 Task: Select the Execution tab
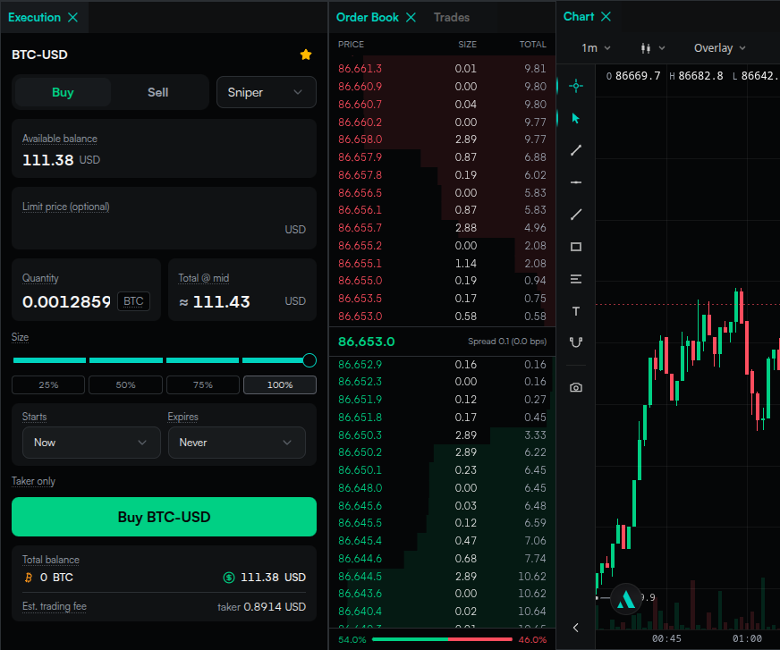(34, 17)
